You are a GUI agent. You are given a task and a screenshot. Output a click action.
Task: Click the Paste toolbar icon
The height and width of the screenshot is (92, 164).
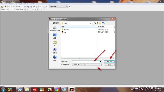coord(17,7)
